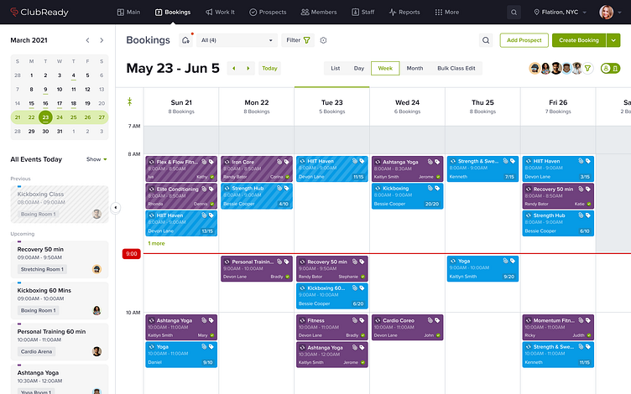The width and height of the screenshot is (631, 394).
Task: Go to previous month in mini calendar
Action: pyautogui.click(x=85, y=40)
